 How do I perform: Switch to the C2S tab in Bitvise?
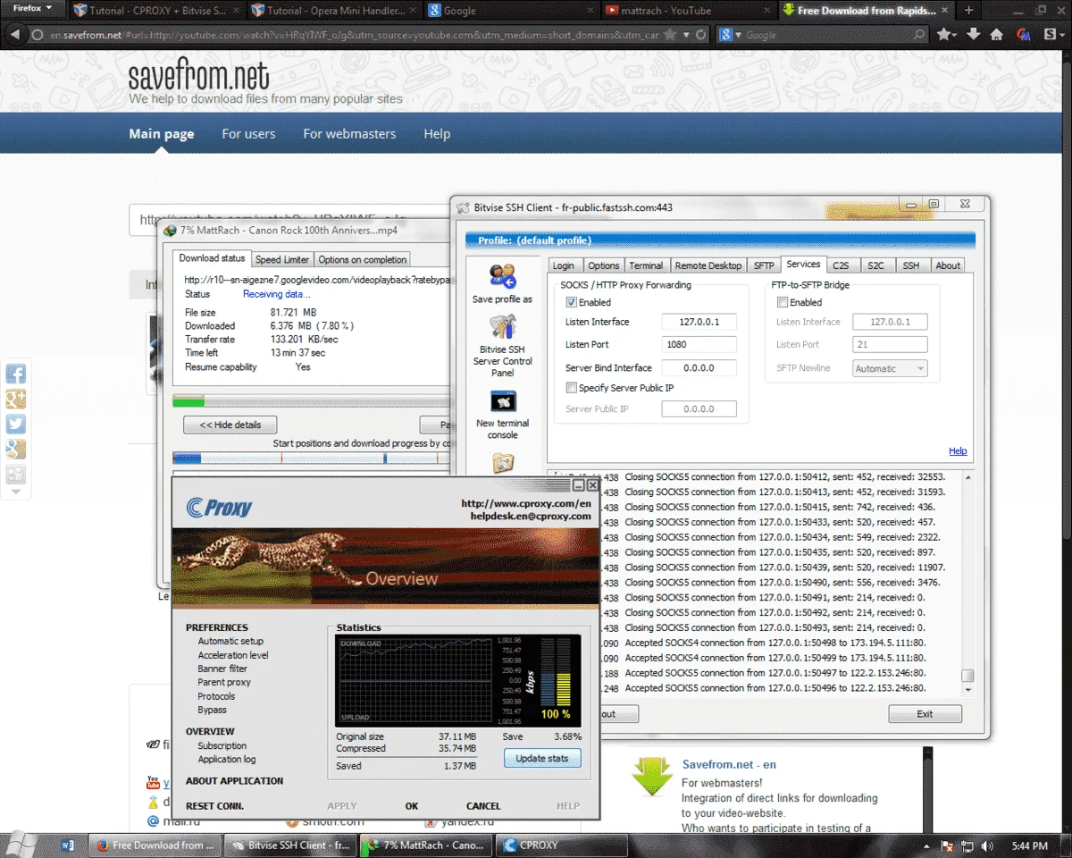(x=841, y=265)
